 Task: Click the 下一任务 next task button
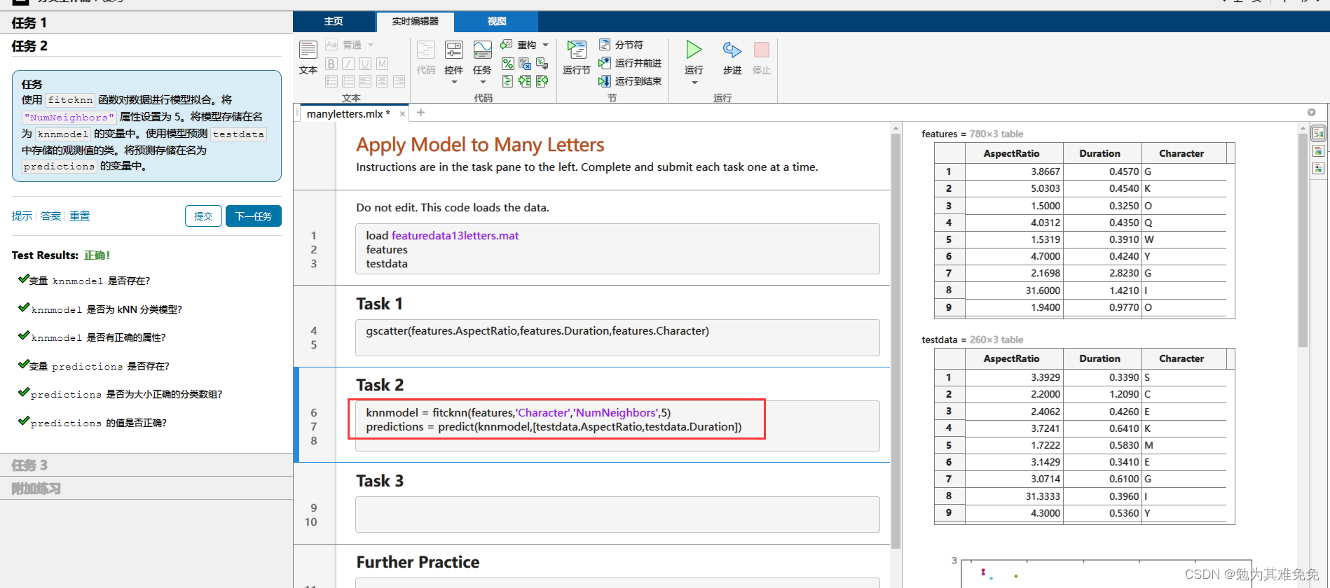pyautogui.click(x=254, y=216)
